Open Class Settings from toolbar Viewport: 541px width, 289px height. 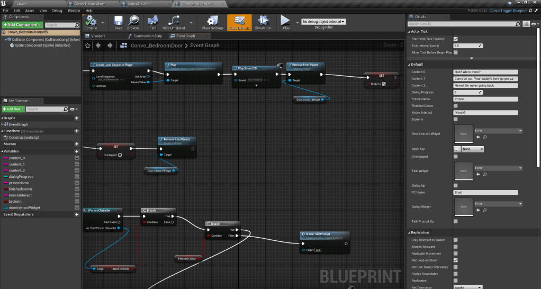pos(212,21)
